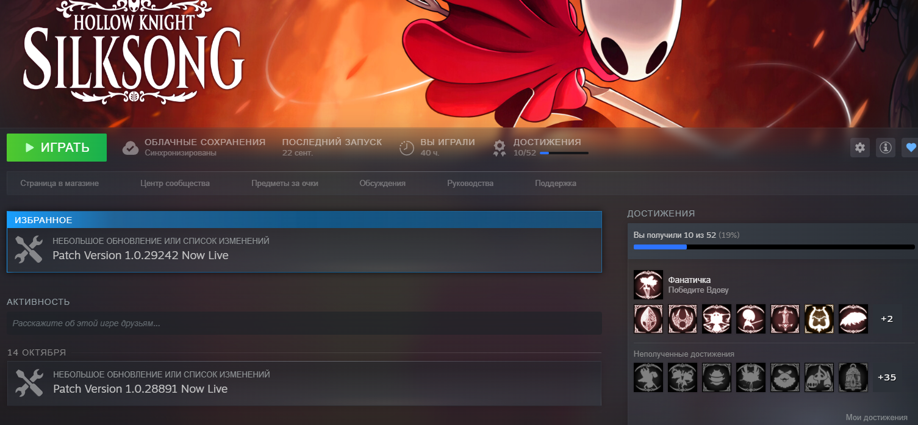Click the ИЗБРАННОЕ header bar

[304, 220]
